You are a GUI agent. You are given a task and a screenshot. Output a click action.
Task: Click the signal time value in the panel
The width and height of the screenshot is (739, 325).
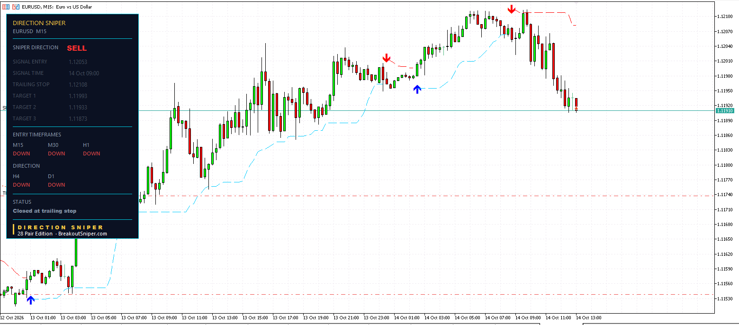click(x=84, y=73)
